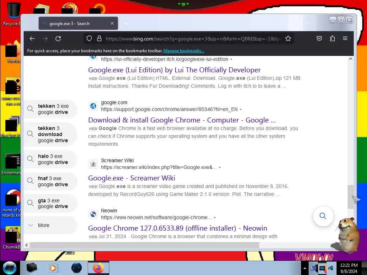Select the google.exe 3 - Search tab

(78, 23)
